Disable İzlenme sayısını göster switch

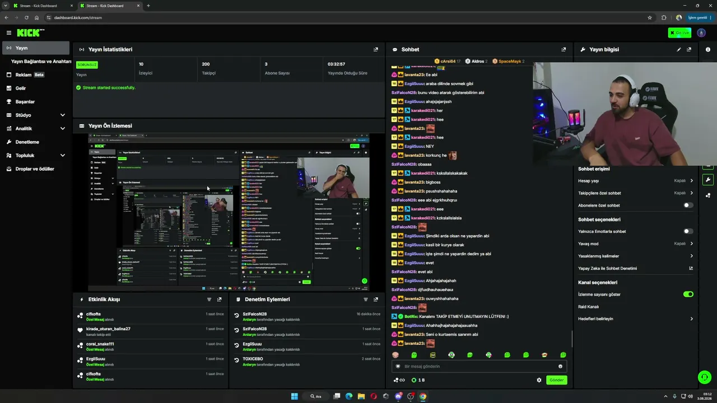tap(688, 294)
